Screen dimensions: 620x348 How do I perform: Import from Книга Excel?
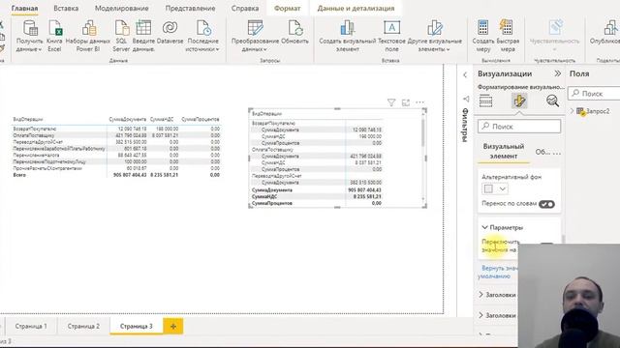(54, 37)
